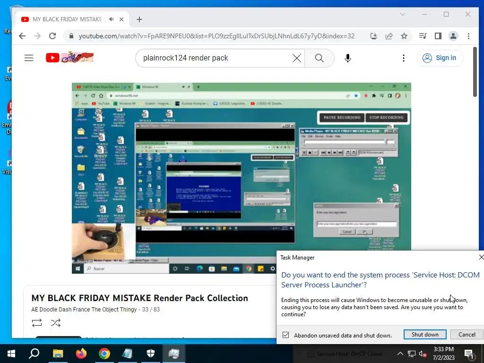The image size is (484, 363).
Task: Click the Shut down button
Action: coord(425,335)
